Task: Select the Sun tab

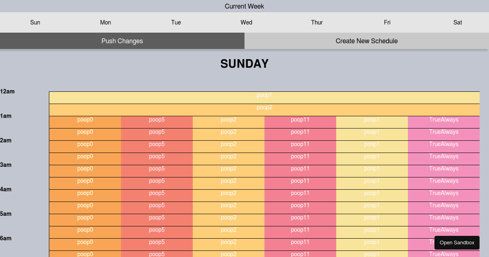Action: coord(35,22)
